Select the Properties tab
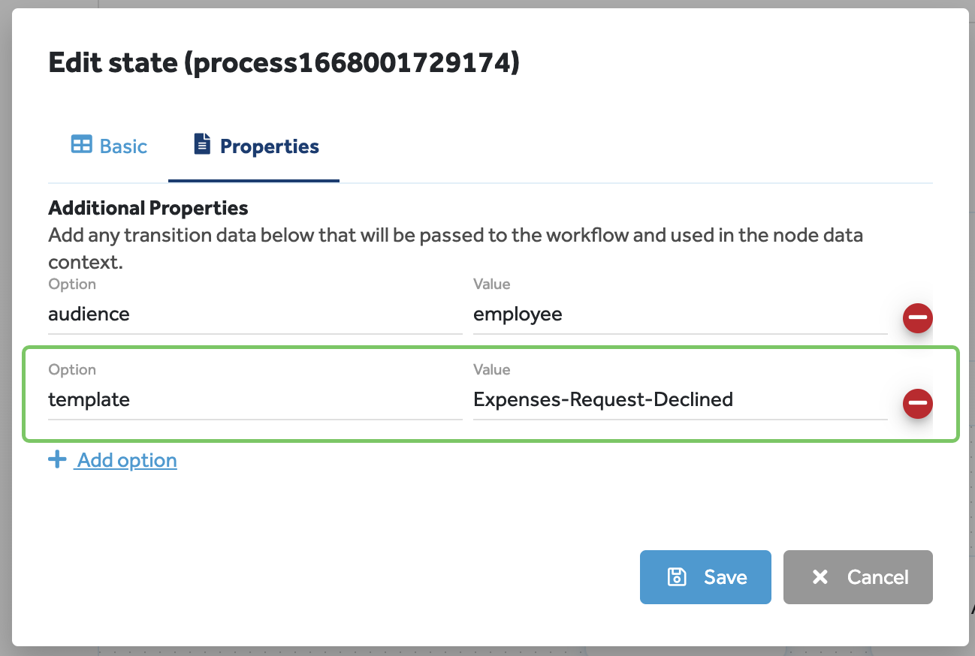975x656 pixels. tap(255, 146)
